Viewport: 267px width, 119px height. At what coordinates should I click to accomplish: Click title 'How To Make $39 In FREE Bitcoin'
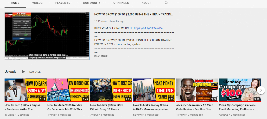107,107
